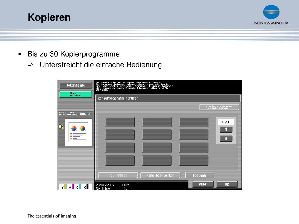The image size is (299, 224).
Task: Check the magenta M toner level indicator
Action: click(x=71, y=187)
